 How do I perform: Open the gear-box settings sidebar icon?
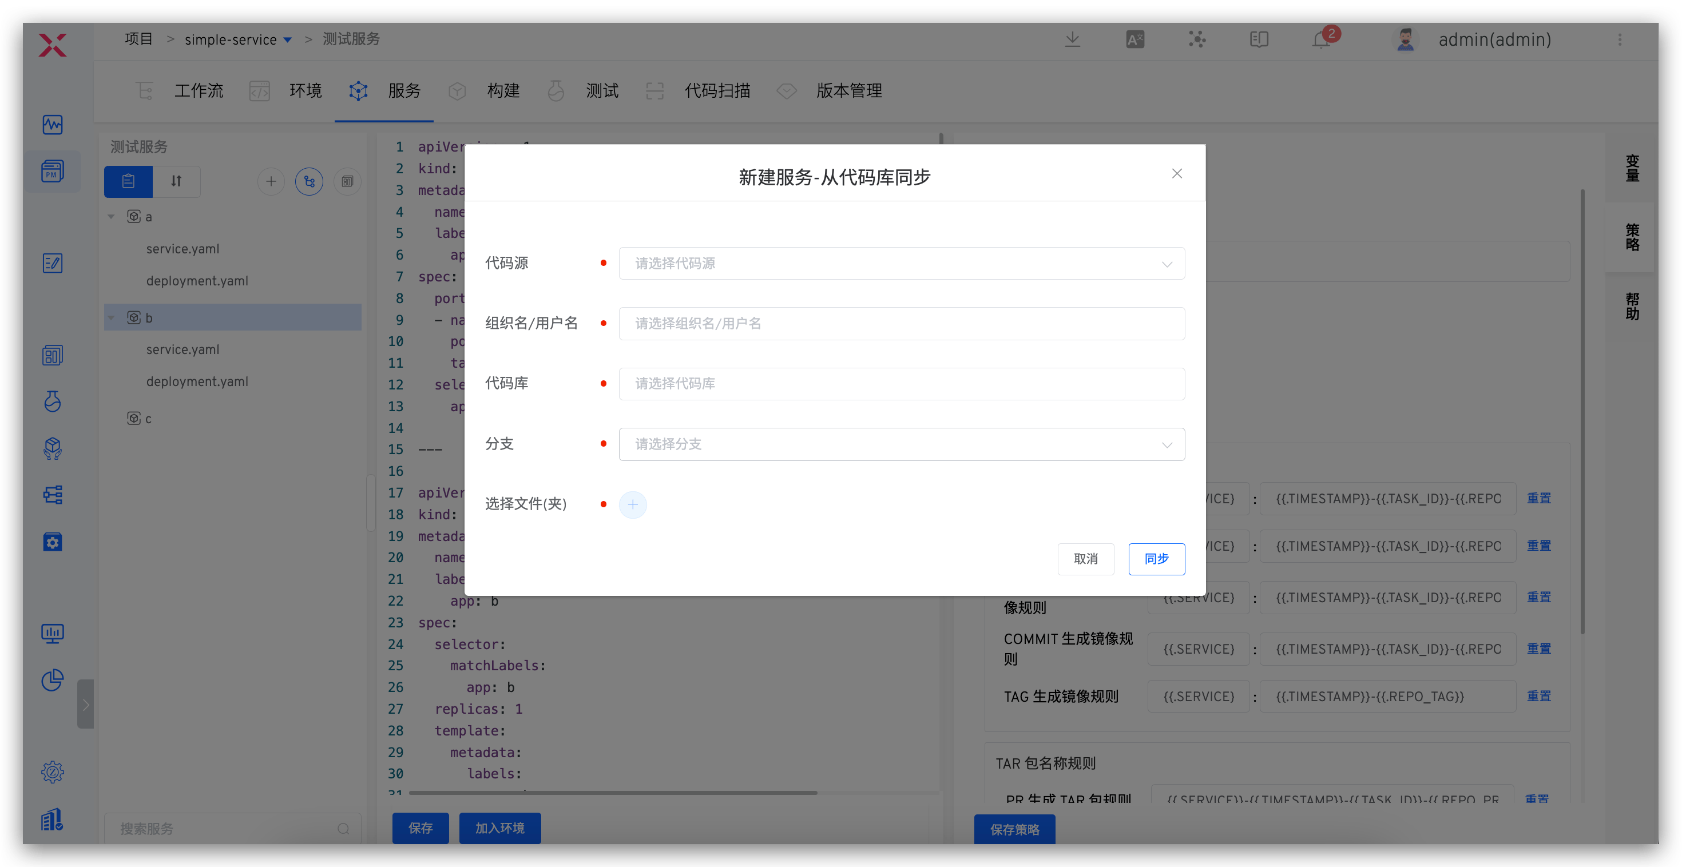click(52, 541)
